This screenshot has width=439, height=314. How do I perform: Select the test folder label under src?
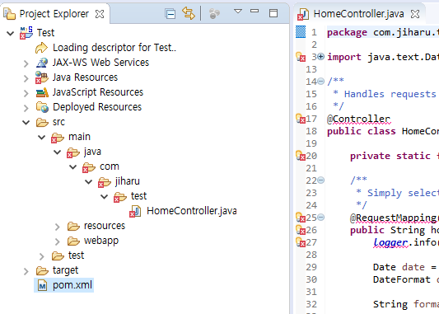pyautogui.click(x=76, y=255)
